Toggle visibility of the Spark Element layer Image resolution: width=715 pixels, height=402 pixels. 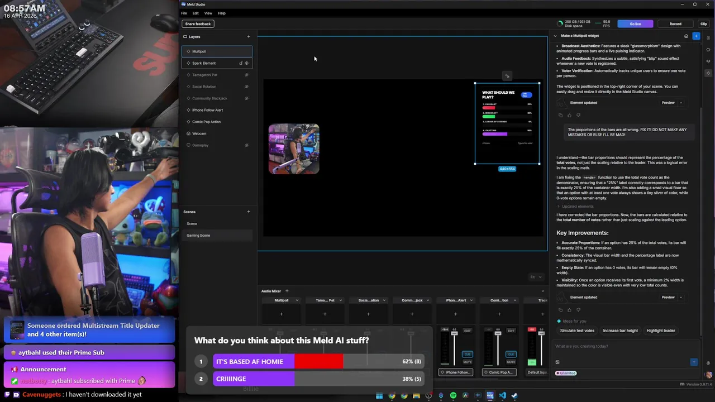coord(247,63)
